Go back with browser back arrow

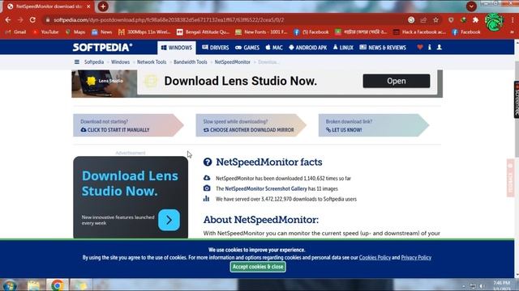point(8,19)
